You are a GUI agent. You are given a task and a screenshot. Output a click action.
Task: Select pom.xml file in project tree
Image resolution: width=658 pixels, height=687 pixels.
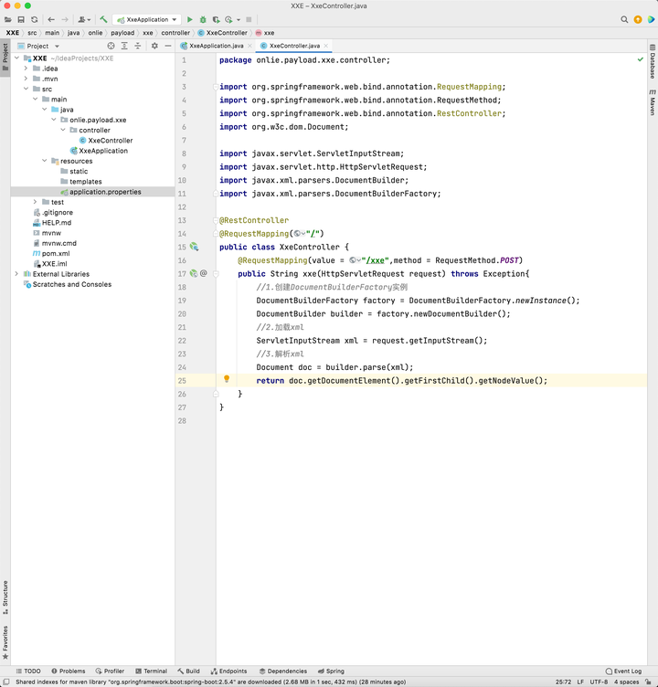tap(56, 253)
